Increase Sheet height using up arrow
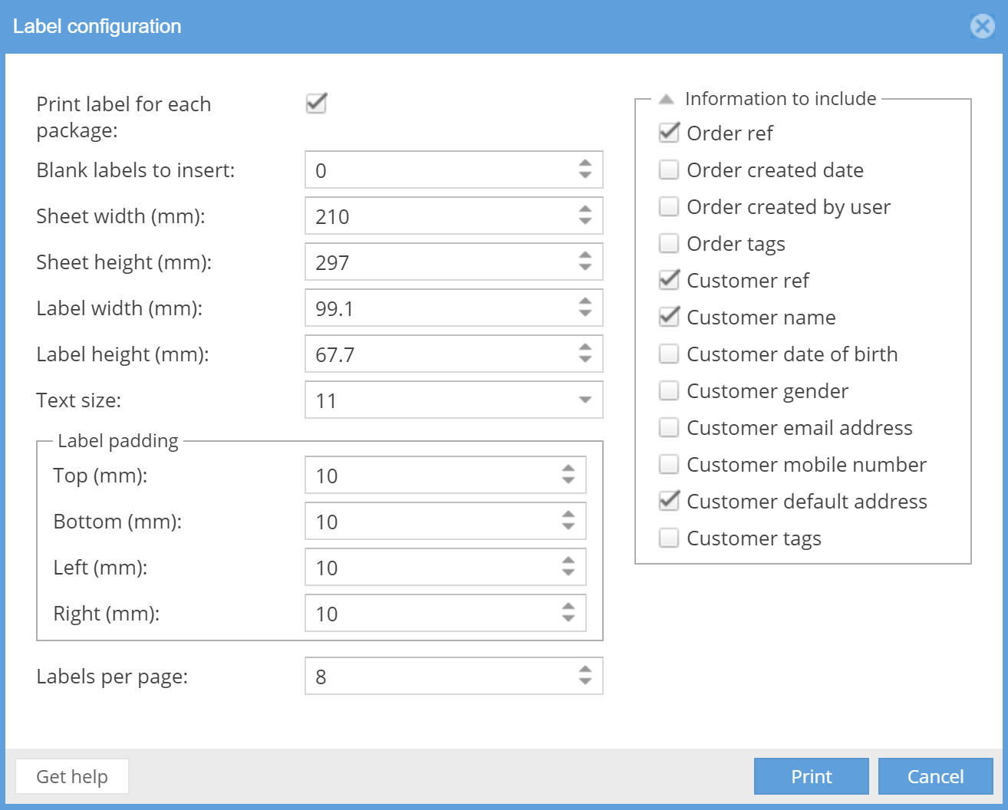Image resolution: width=1008 pixels, height=810 pixels. (585, 255)
